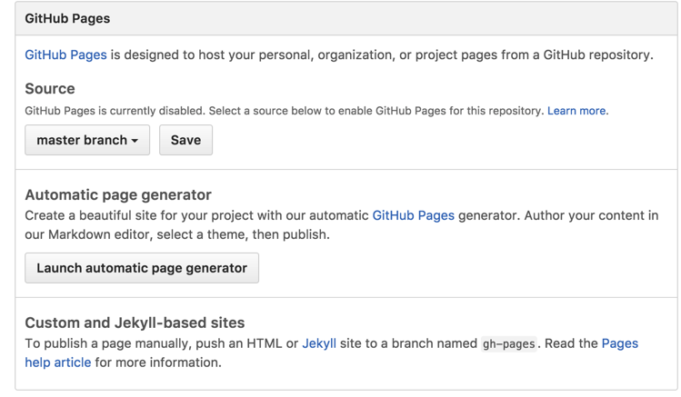Launch automatic page generator
Screen dimensions: 681x397
click(x=142, y=268)
